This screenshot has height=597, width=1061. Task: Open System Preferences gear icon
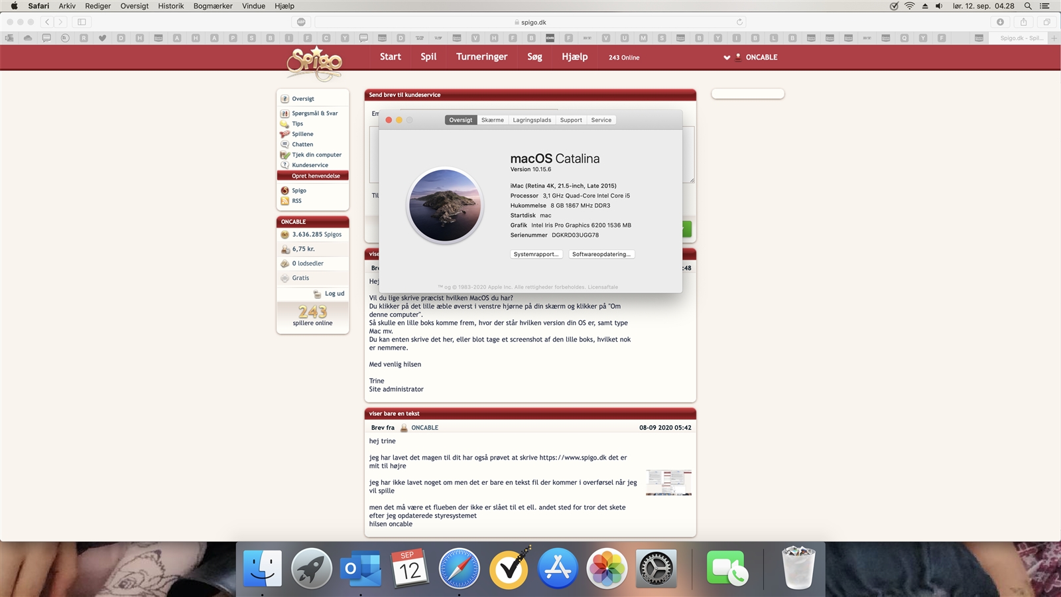tap(656, 569)
